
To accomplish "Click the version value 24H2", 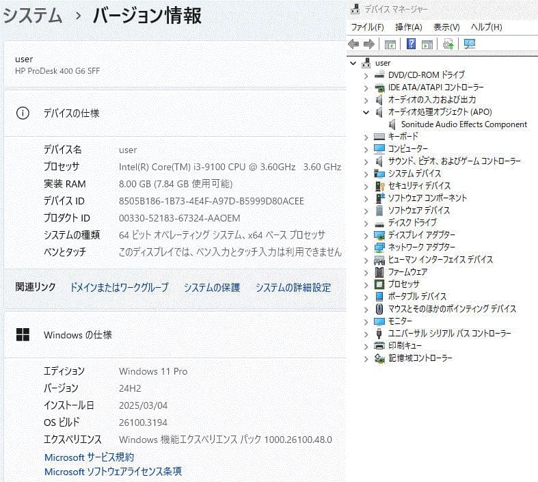I will (130, 388).
